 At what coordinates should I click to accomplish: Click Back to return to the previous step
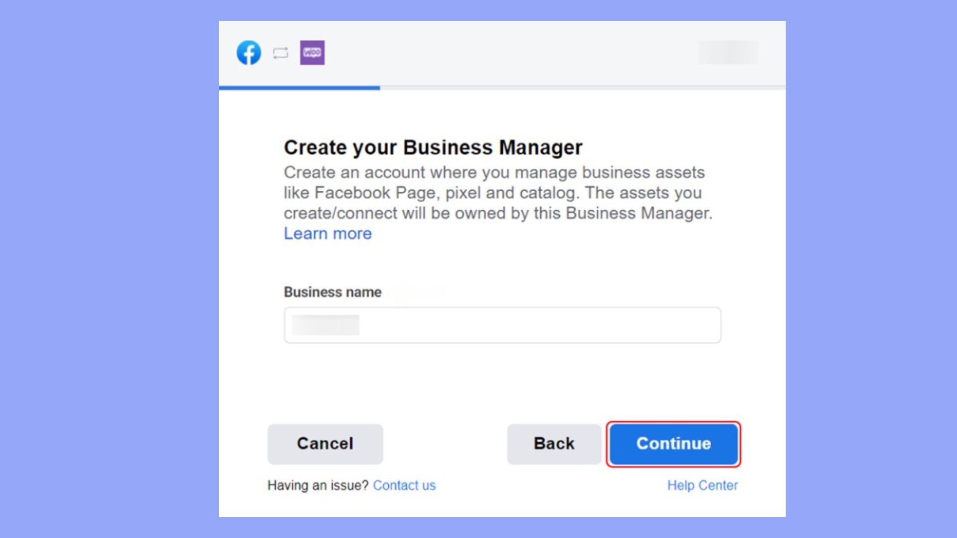553,444
